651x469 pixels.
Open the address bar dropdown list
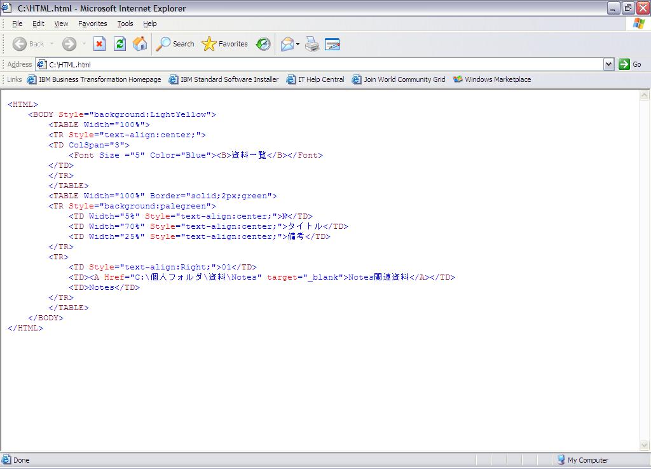tap(608, 64)
